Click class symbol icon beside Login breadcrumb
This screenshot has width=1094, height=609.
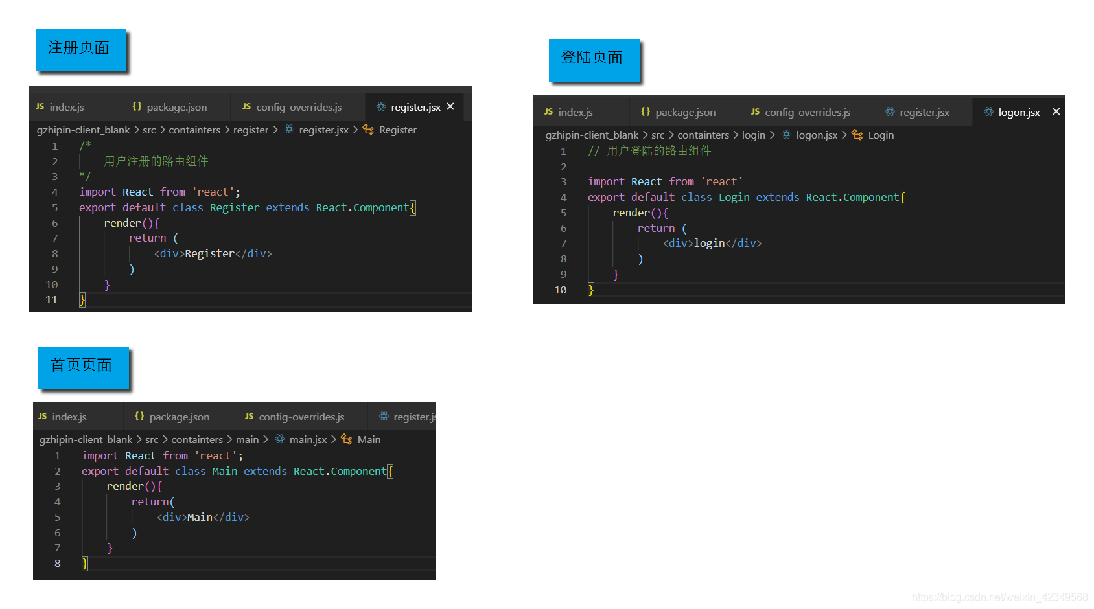[857, 135]
